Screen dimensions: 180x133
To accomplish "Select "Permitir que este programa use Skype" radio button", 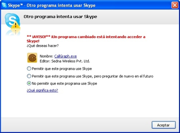I will [x=29, y=68].
